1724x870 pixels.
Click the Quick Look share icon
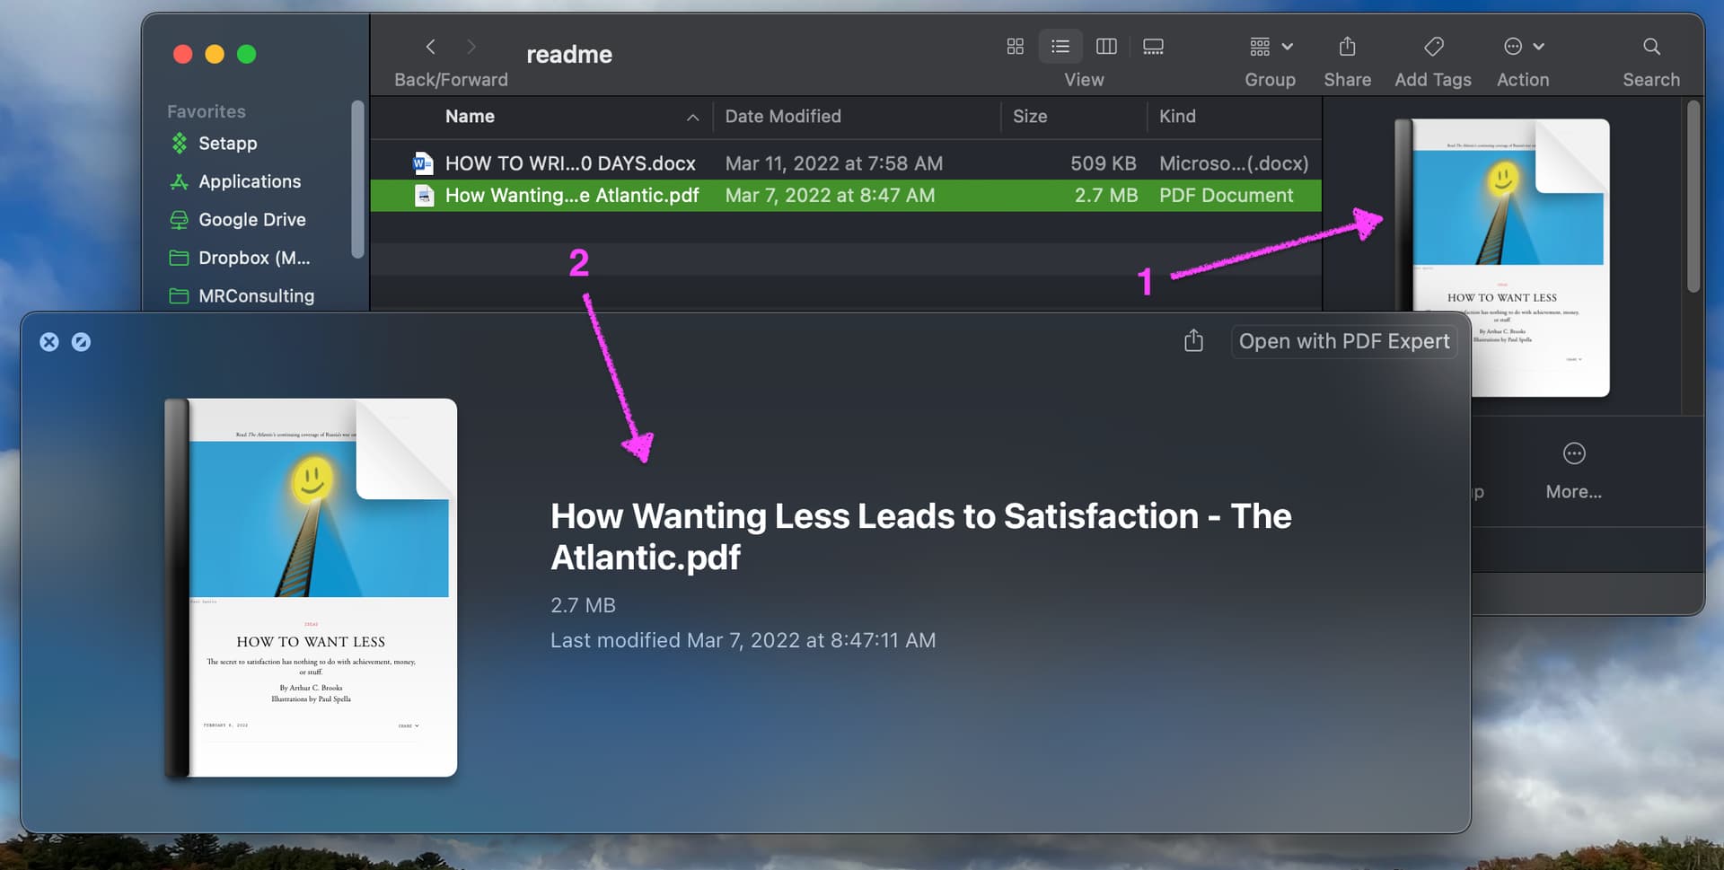(1193, 341)
